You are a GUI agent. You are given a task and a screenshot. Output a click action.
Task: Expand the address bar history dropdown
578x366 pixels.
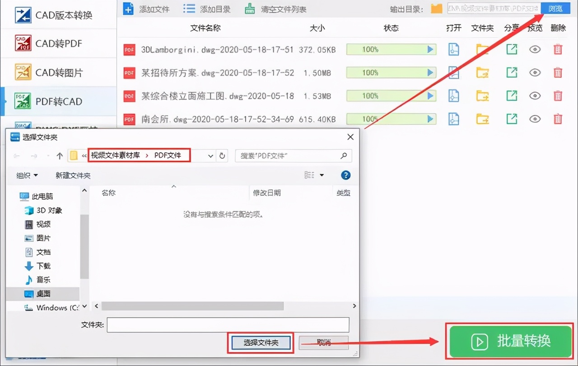coord(210,156)
